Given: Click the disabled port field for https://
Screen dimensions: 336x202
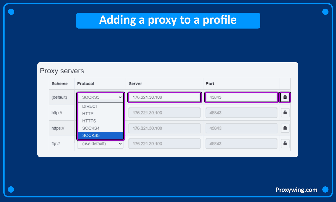Looking at the screenshot, I should [241, 128].
